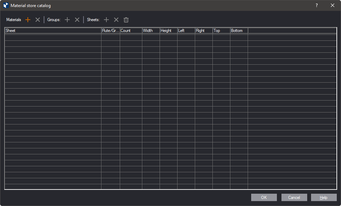Remove group using the X after Groups
This screenshot has height=206, width=341.
point(77,20)
